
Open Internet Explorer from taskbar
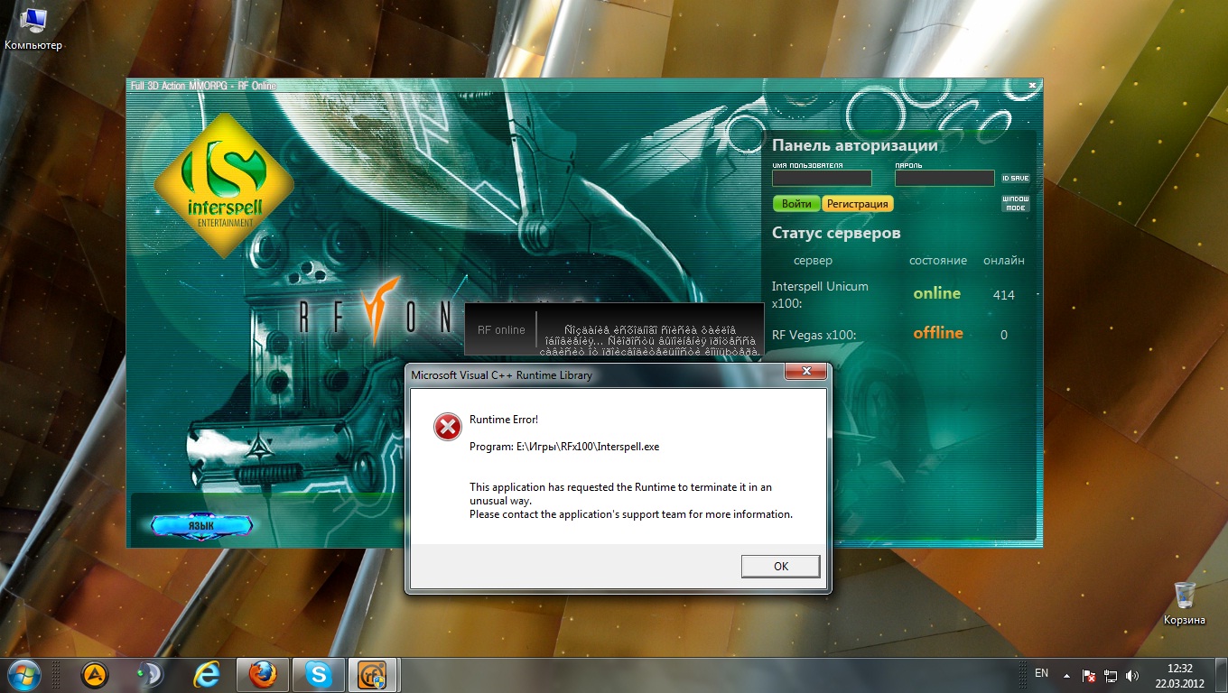click(x=208, y=674)
